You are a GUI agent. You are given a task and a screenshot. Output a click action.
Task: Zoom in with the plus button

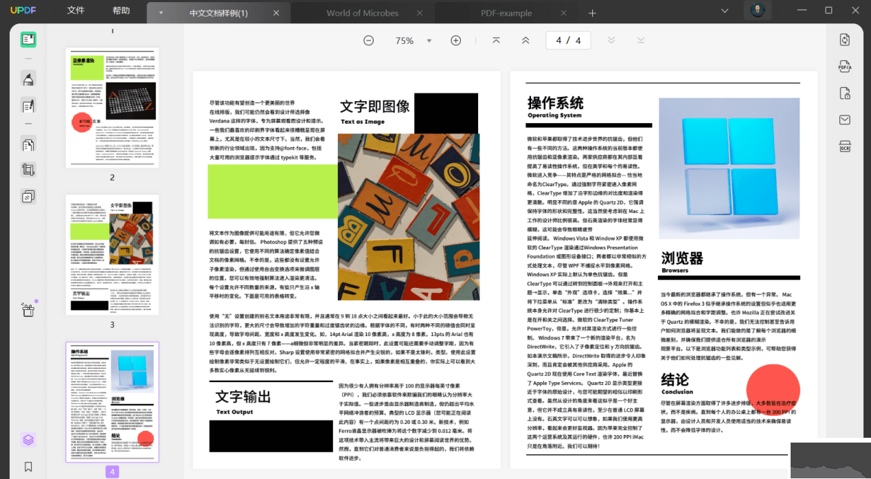[x=455, y=41]
